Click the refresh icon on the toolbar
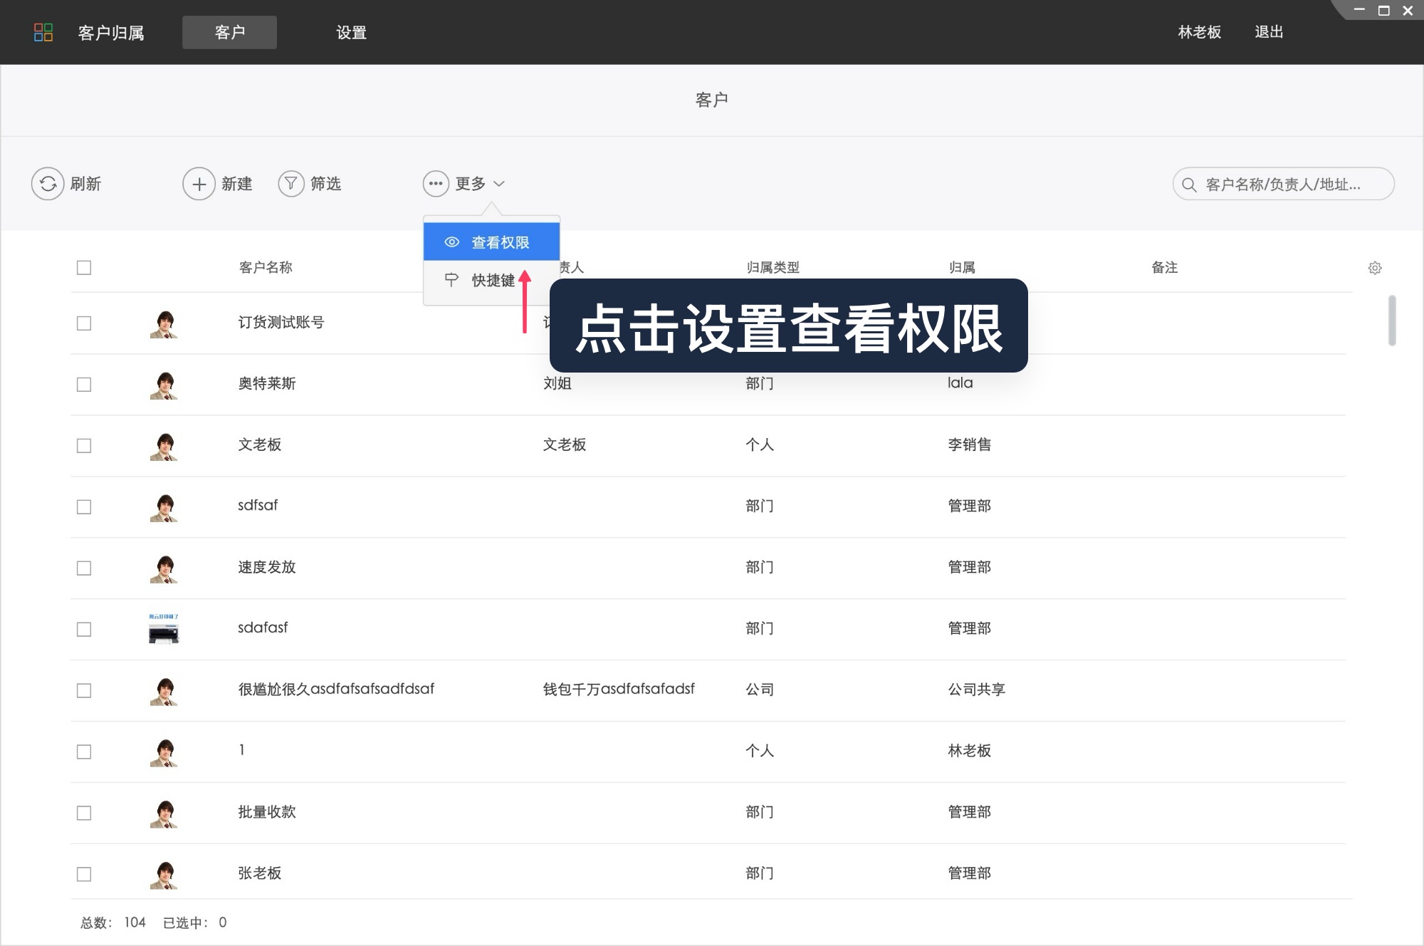Screen dimensions: 1424x946 (x=47, y=184)
